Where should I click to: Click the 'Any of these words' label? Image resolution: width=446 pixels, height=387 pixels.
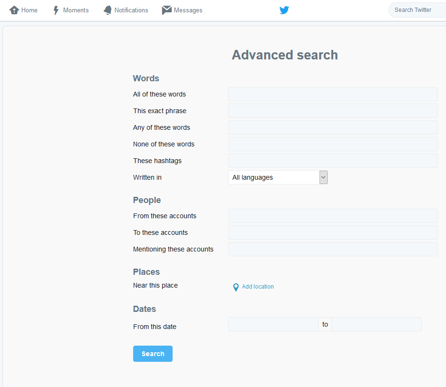pos(162,127)
